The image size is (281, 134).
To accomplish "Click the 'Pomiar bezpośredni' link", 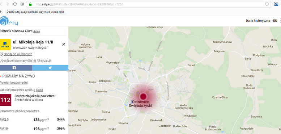I will click(14, 83).
